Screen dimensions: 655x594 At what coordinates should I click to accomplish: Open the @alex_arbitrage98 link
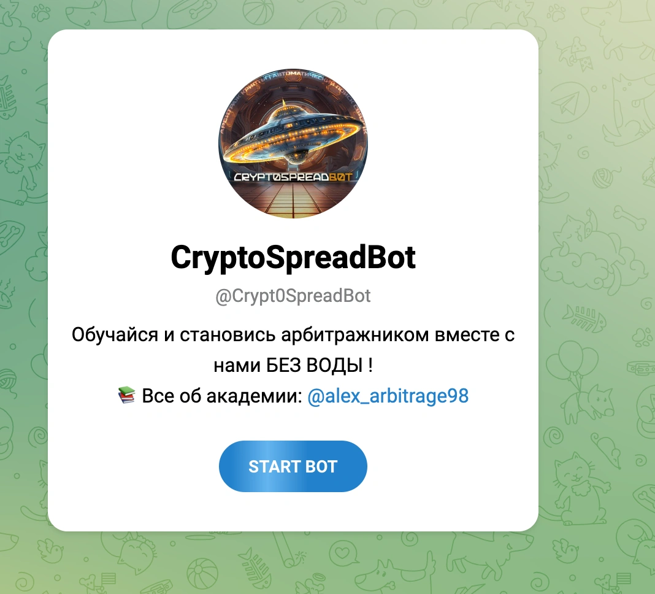(388, 396)
